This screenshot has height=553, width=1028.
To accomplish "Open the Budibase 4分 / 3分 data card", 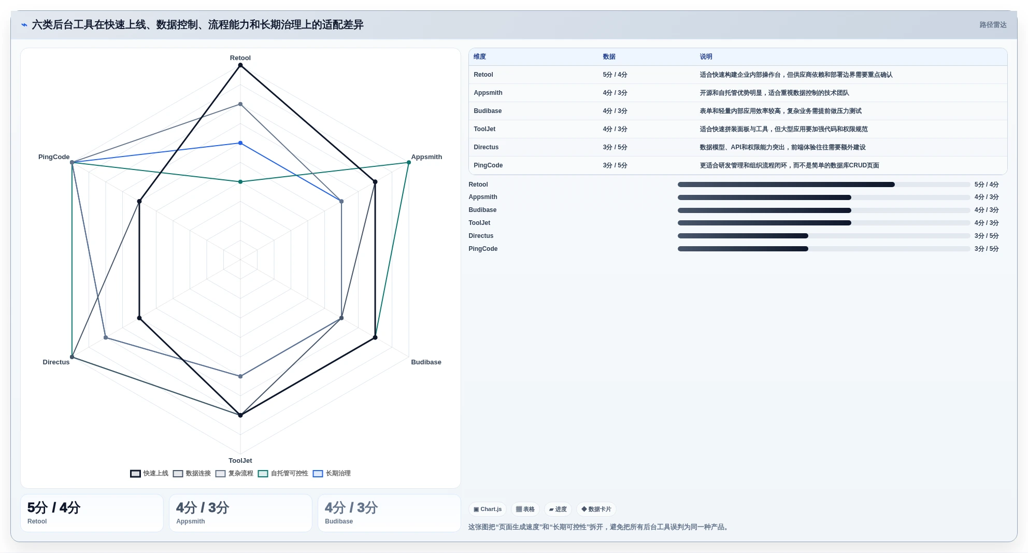I will pos(389,513).
